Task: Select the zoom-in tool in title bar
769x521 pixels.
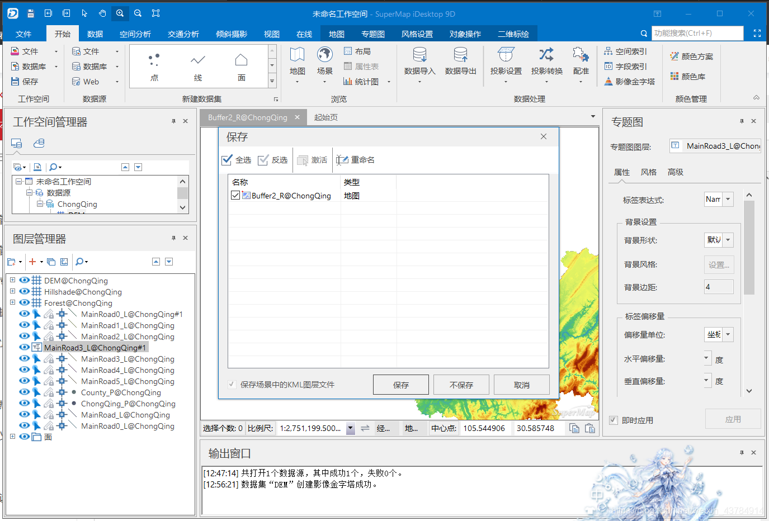Action: coord(120,13)
